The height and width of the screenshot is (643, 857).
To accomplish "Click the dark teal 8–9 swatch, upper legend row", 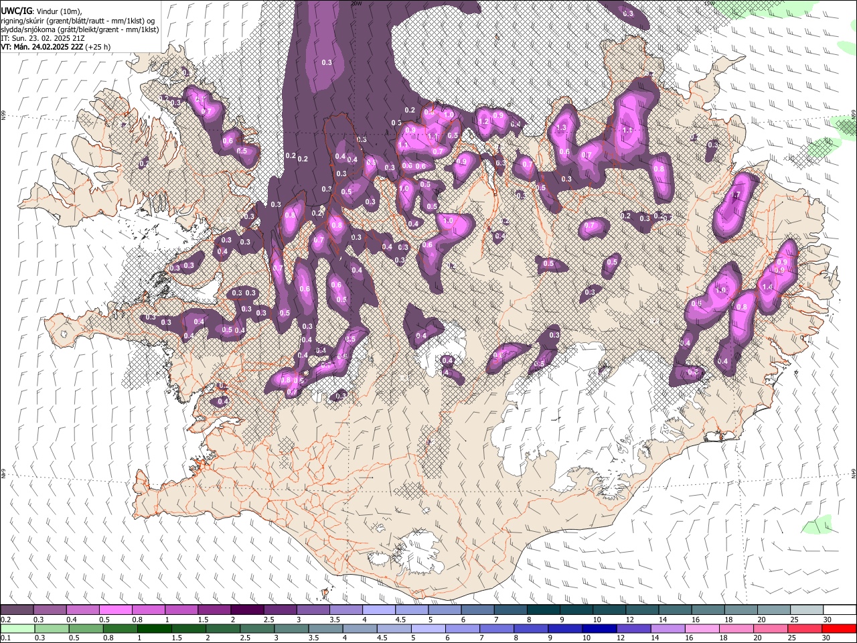I will [x=544, y=610].
